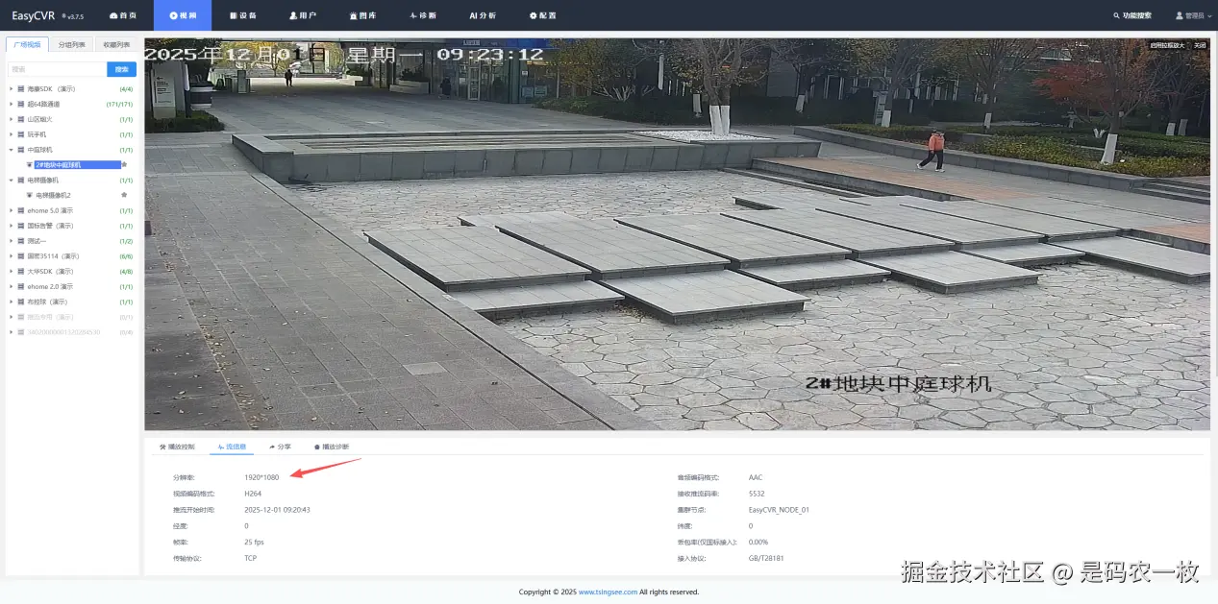Click the 电梯摄像机 device group icon
Image resolution: width=1218 pixels, height=604 pixels.
21,180
